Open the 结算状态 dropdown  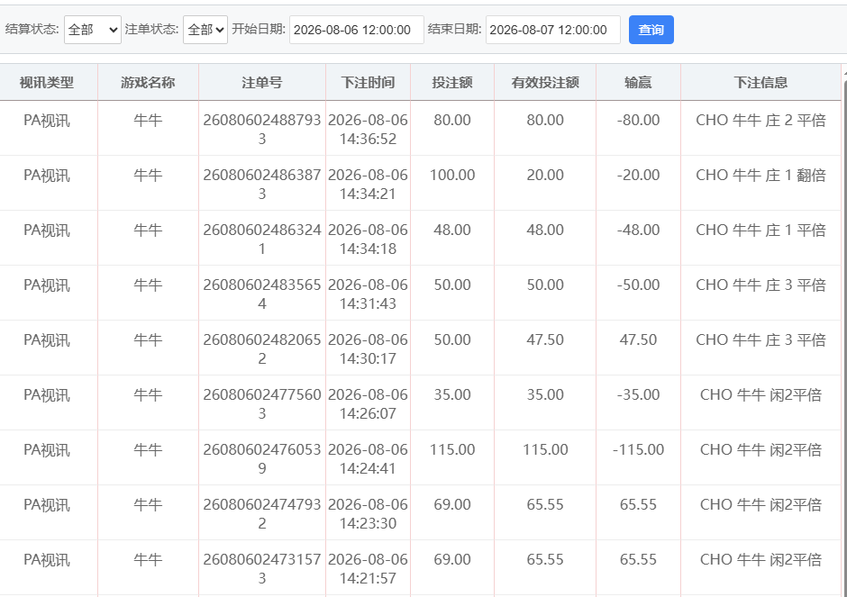93,30
